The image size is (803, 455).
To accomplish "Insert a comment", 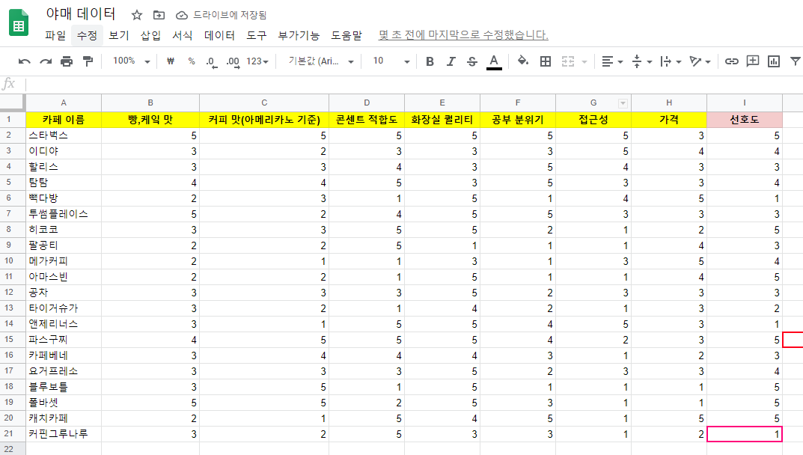I will point(752,61).
